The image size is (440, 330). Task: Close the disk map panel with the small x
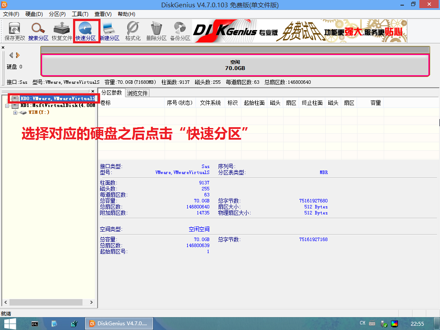click(3, 47)
